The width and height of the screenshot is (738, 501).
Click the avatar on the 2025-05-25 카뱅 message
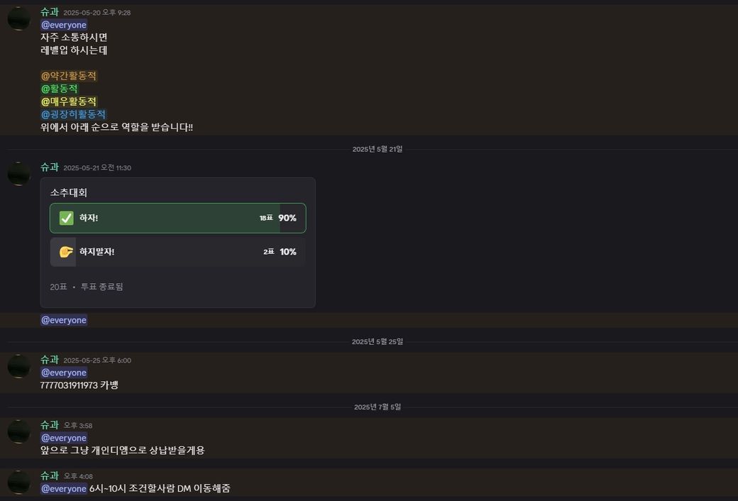click(18, 366)
